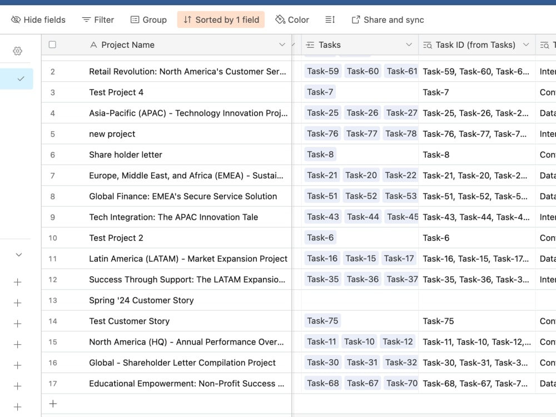Open Sorted by 1 field settings
The image size is (556, 417).
221,19
